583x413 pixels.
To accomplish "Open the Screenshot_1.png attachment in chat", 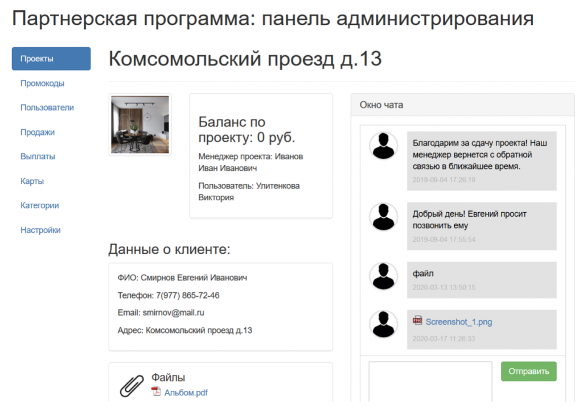I will pyautogui.click(x=458, y=321).
